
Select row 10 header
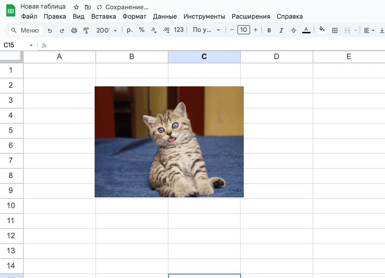pos(11,206)
